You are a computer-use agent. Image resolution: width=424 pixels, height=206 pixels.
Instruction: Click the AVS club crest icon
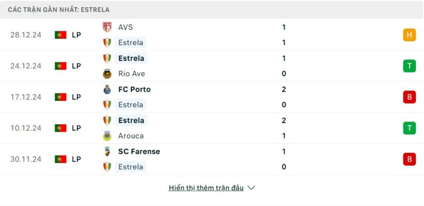107,27
